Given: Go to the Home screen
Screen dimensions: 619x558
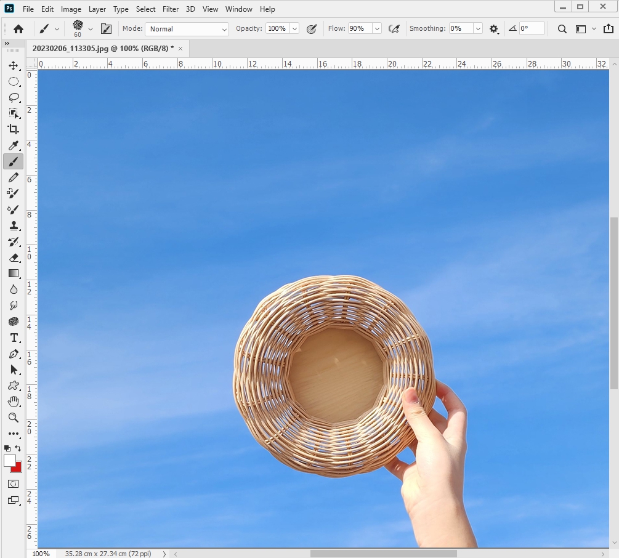Looking at the screenshot, I should tap(18, 29).
